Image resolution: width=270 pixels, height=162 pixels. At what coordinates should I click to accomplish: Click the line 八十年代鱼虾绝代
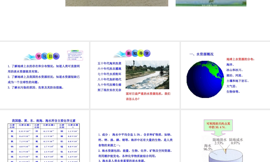pos(109,79)
